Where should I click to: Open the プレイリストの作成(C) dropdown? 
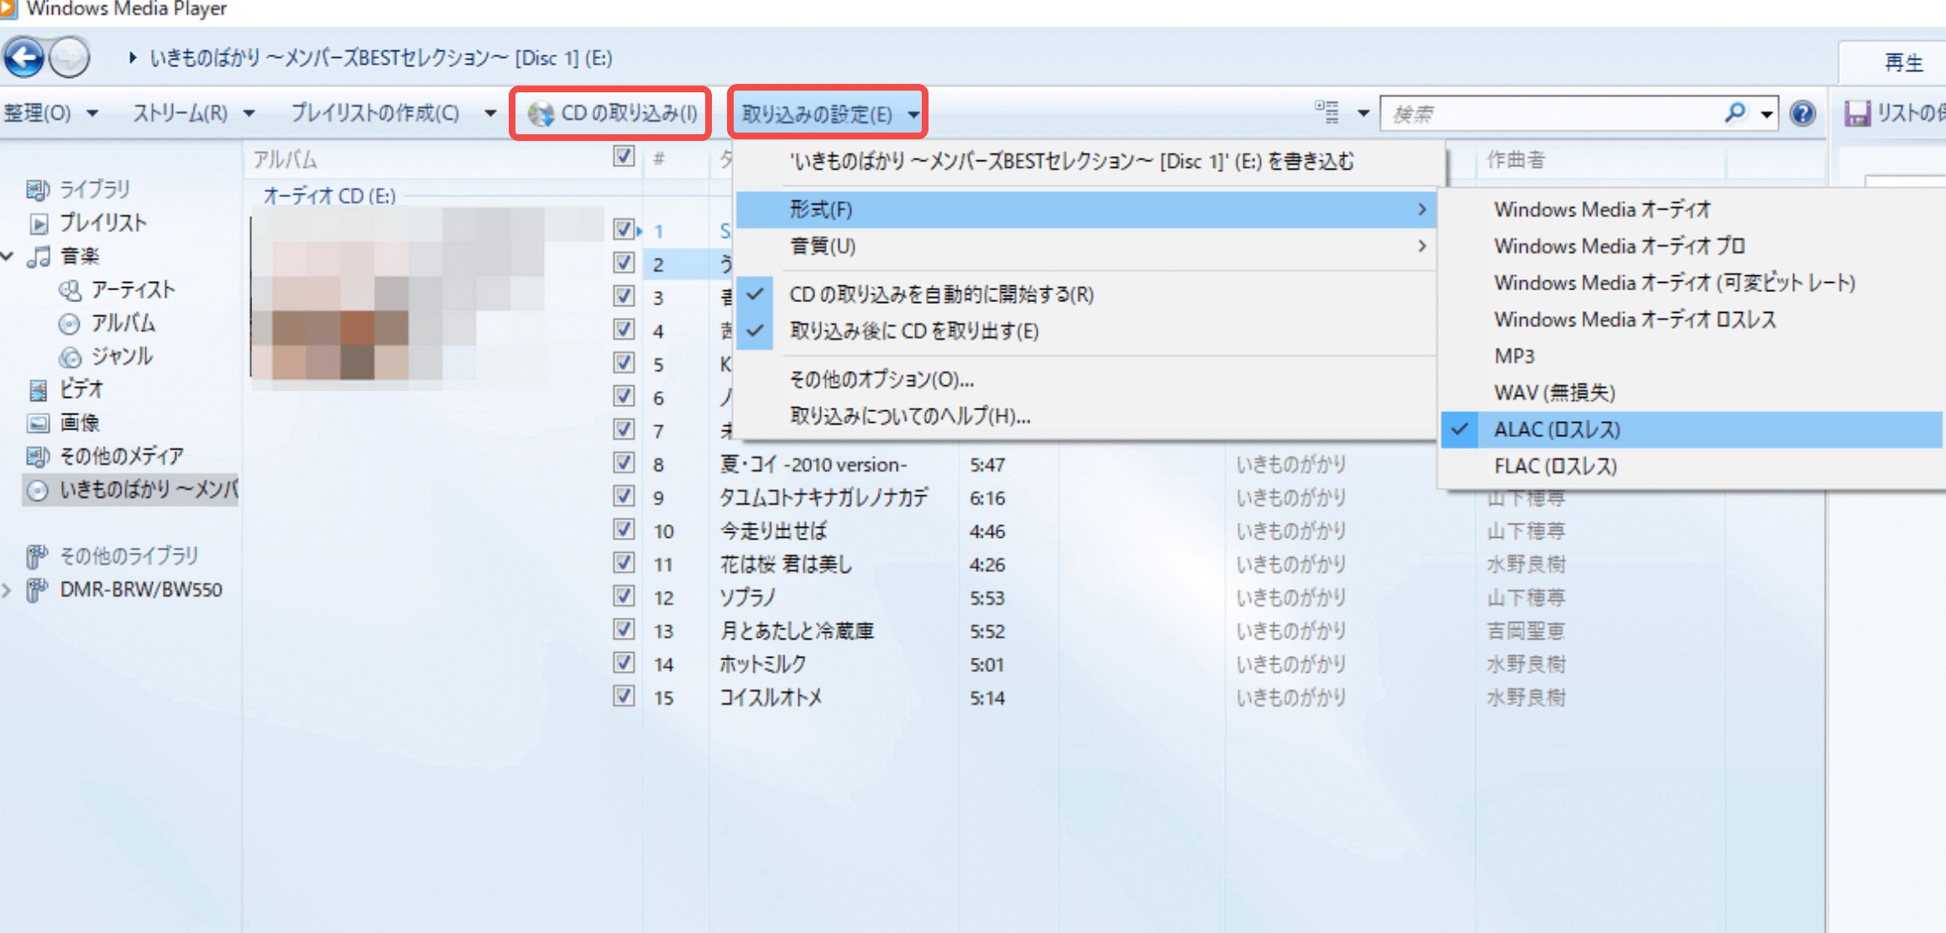pyautogui.click(x=393, y=113)
